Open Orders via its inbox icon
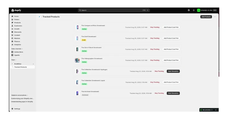Image resolution: width=228 pixels, height=128 pixels. [x=12, y=19]
